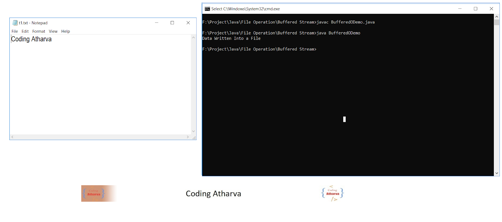Image resolution: width=502 pixels, height=222 pixels.
Task: Click Notepad horizontal scrollbar left arrow
Action: tap(13, 137)
